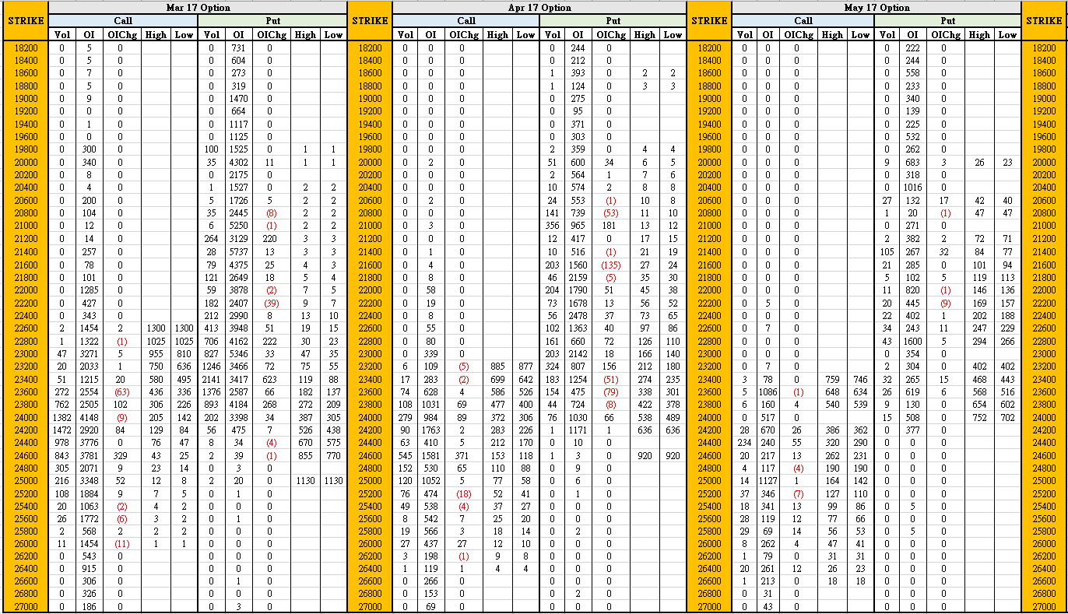Select May call OI cell showing 1127
Screen dimensions: 1068x614
tap(768, 479)
